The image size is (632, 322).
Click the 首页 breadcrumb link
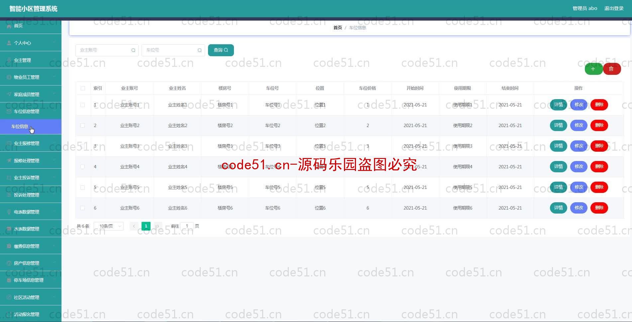[x=338, y=28]
